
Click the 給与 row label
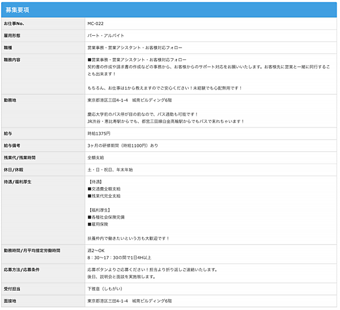point(8,133)
